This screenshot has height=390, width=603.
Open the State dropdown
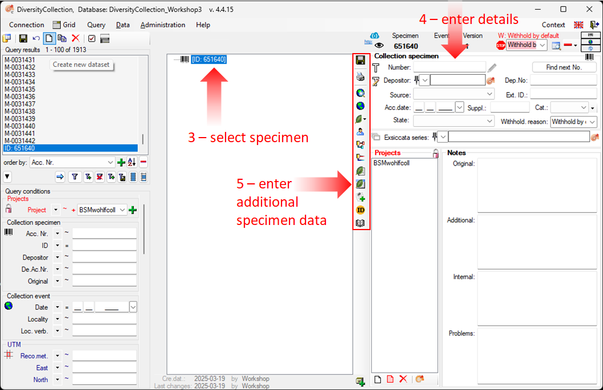pyautogui.click(x=489, y=121)
